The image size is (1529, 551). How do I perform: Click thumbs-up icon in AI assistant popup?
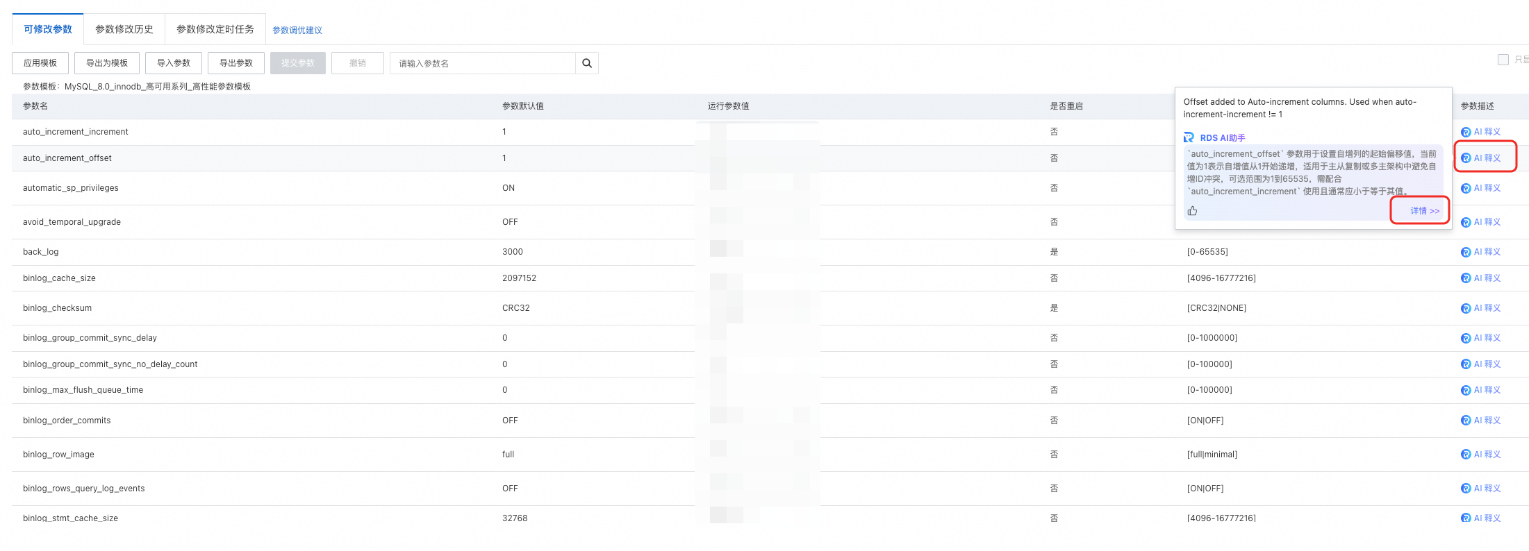(x=1192, y=211)
